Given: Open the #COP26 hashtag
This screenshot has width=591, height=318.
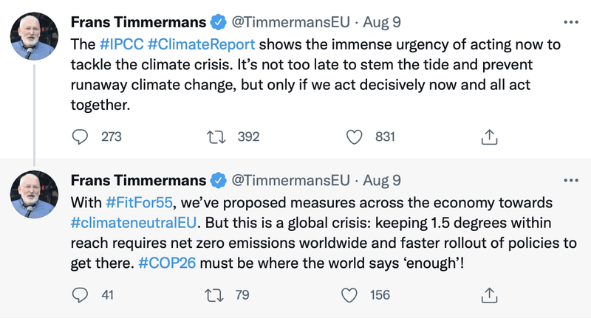Looking at the screenshot, I should coord(167,263).
